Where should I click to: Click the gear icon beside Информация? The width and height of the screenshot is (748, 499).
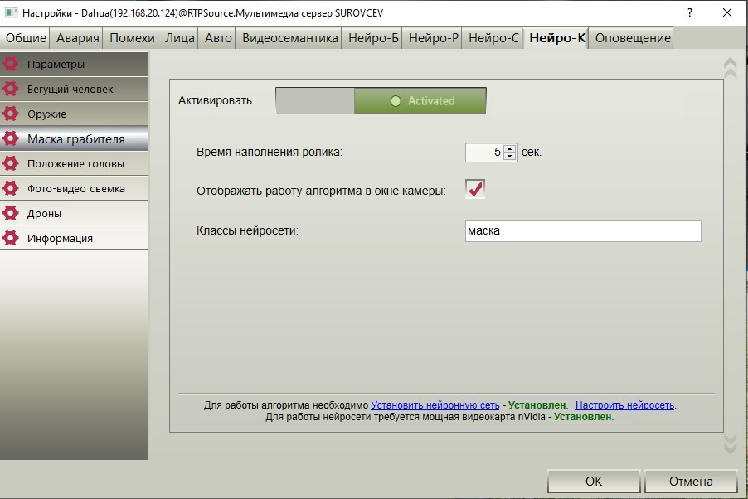click(x=11, y=238)
